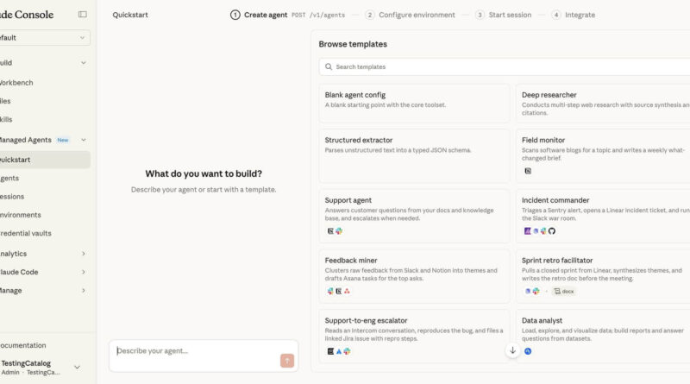690x384 pixels.
Task: Click the blue icon on Data analyst card
Action: (528, 351)
